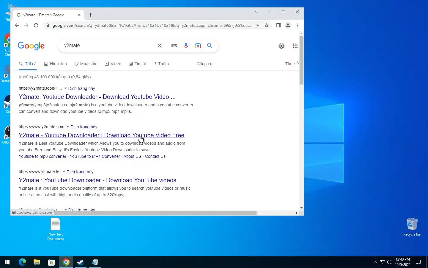Image resolution: width=428 pixels, height=268 pixels.
Task: Open the Y2mate: Youtube Downloader result from y2mate.tools
Action: click(x=97, y=97)
